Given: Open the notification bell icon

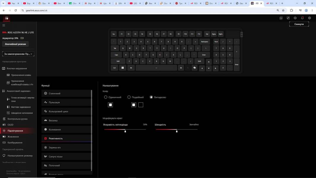Looking at the screenshot, I should 302,18.
